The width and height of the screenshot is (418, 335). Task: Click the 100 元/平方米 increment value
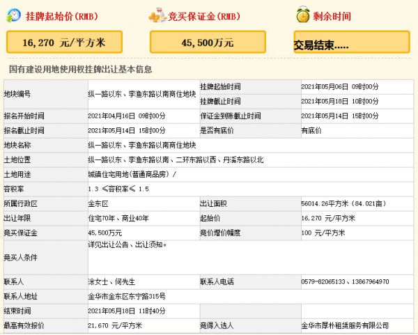click(x=323, y=233)
